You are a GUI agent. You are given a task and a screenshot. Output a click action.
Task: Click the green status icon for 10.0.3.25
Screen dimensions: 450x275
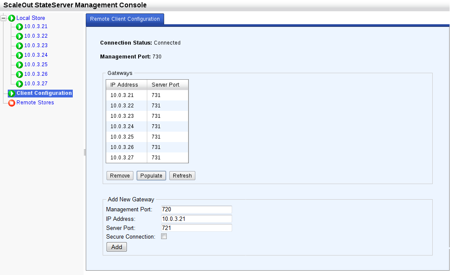19,65
